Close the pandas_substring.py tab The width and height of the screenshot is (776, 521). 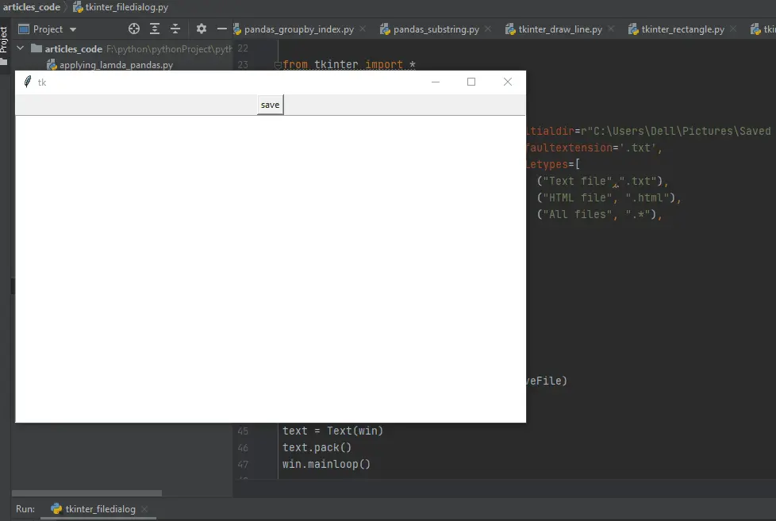[x=488, y=29]
